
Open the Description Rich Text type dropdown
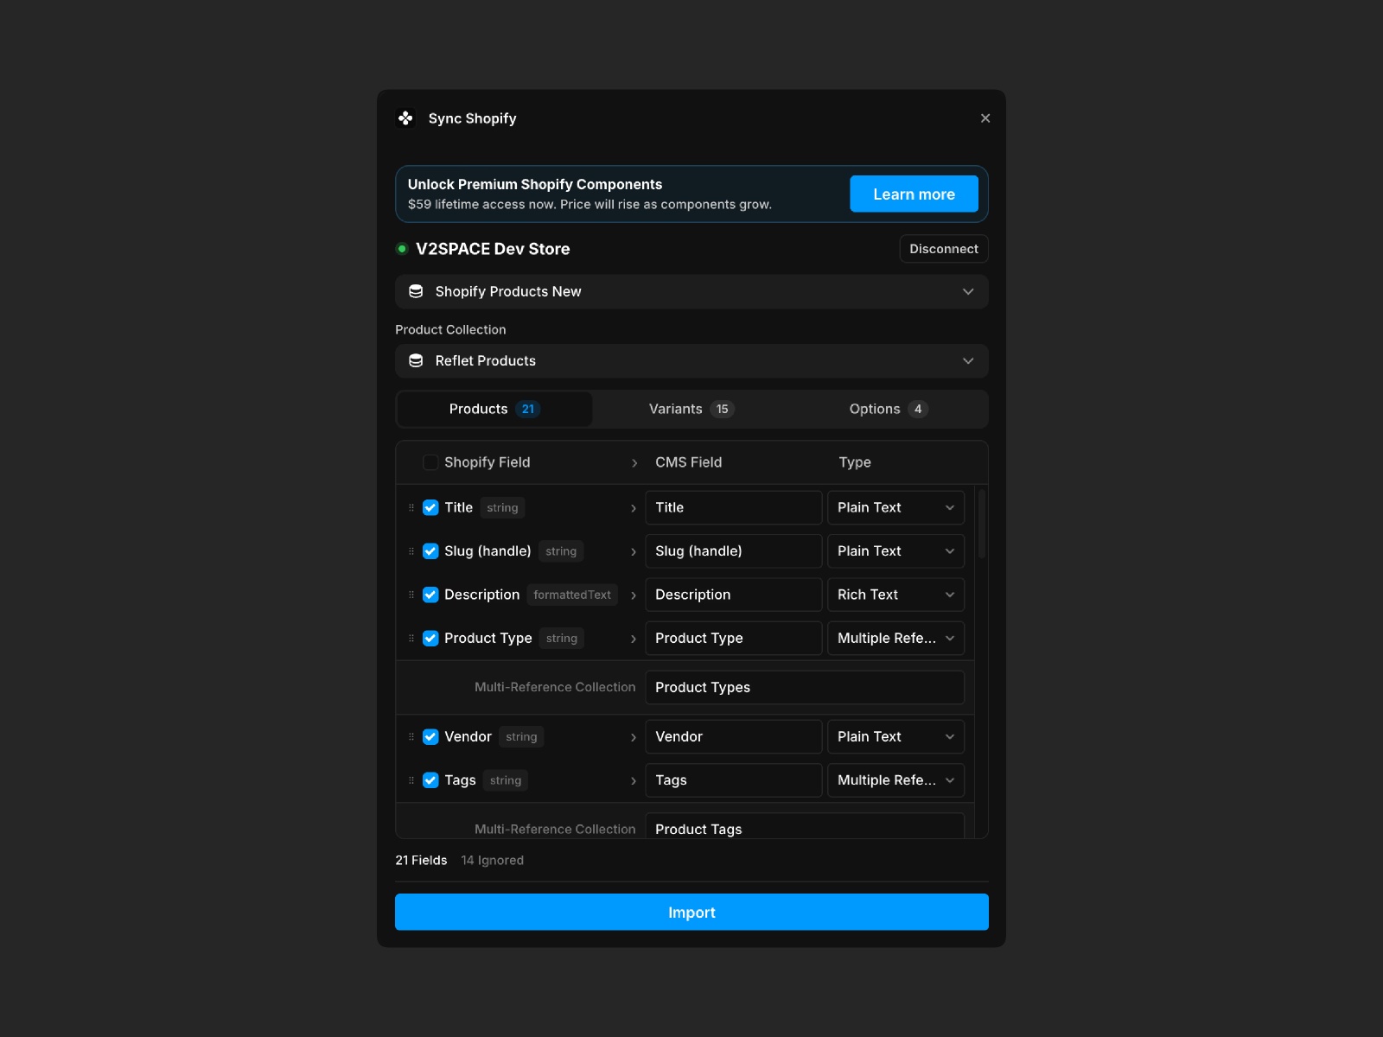coord(895,595)
